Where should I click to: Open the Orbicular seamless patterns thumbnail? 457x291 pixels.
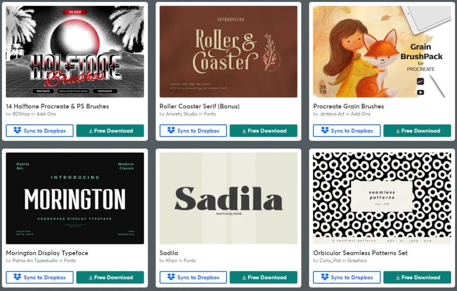tap(382, 198)
